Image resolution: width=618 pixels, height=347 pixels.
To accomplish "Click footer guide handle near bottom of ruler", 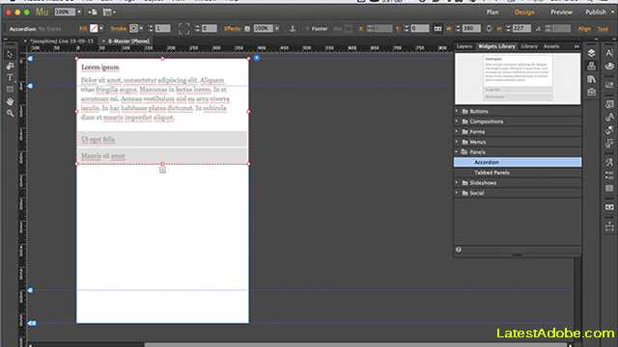I will pos(31,290).
